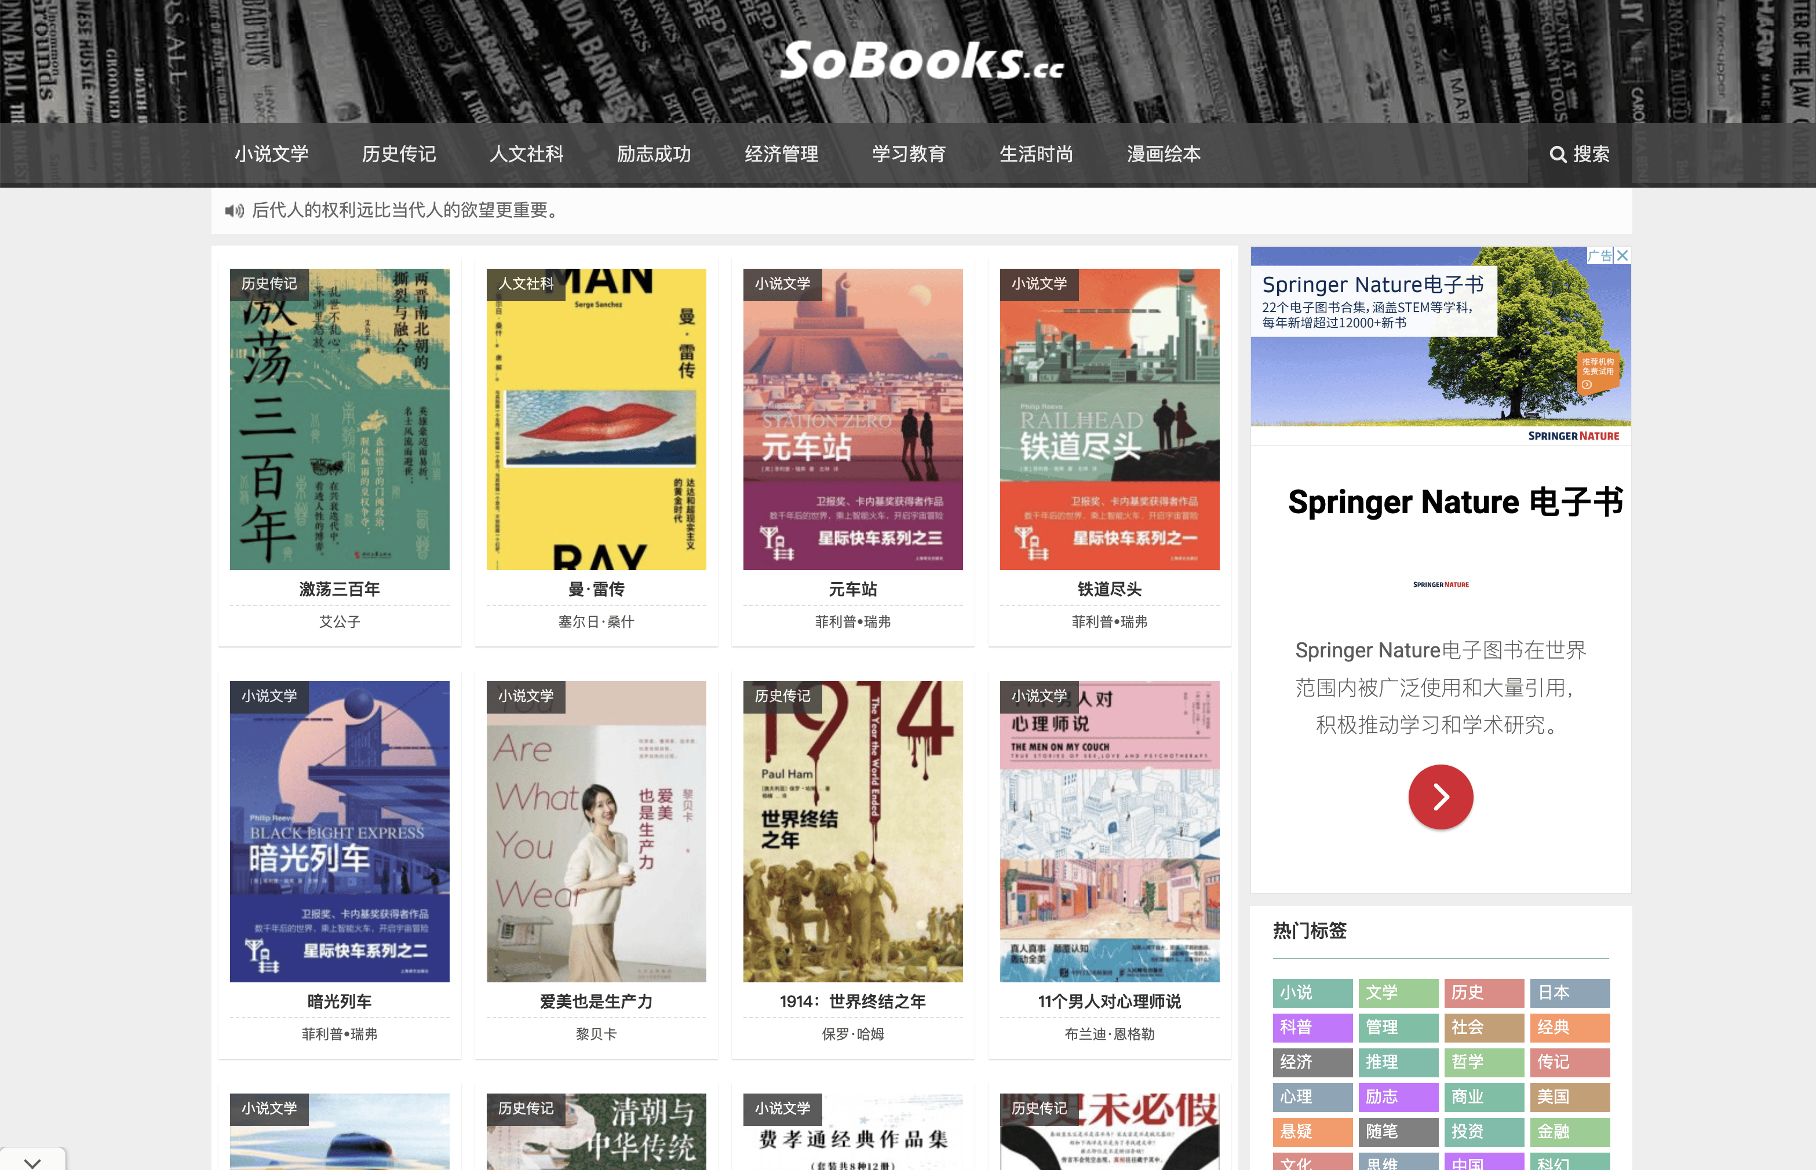This screenshot has height=1170, width=1816.
Task: Select the 励志 hot tag
Action: pyautogui.click(x=1398, y=1098)
